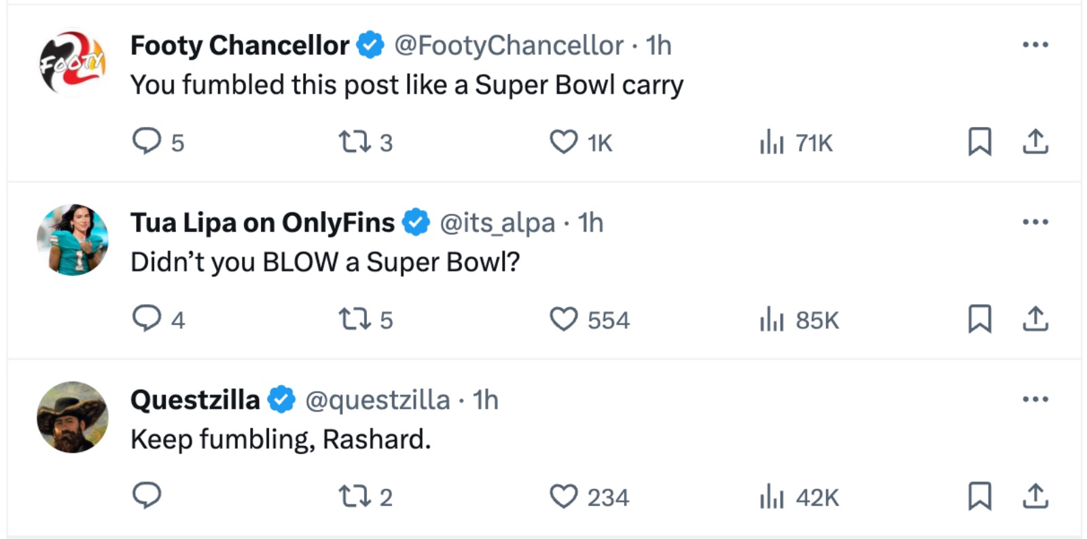Like the Footy Chancellor post

click(x=563, y=142)
